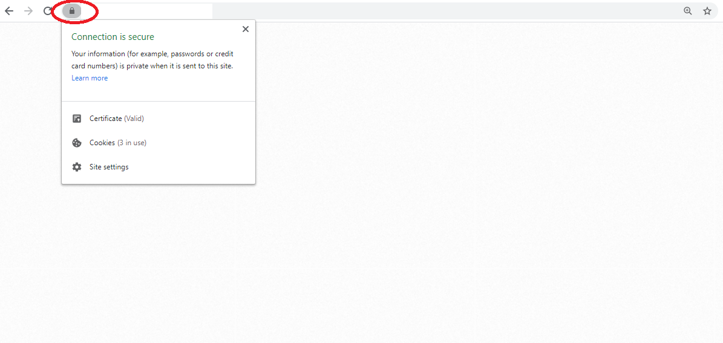
Task: Click the "(3 in use)" cookies count
Action: coord(132,143)
